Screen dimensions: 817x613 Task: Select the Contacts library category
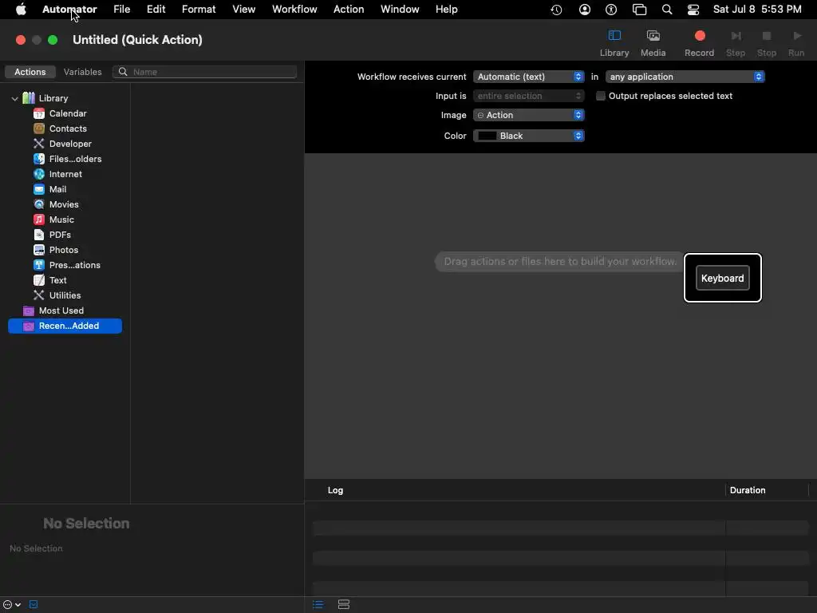(x=60, y=129)
